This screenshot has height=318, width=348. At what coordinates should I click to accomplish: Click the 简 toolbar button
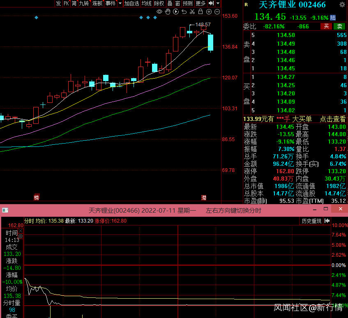coord(74,3)
